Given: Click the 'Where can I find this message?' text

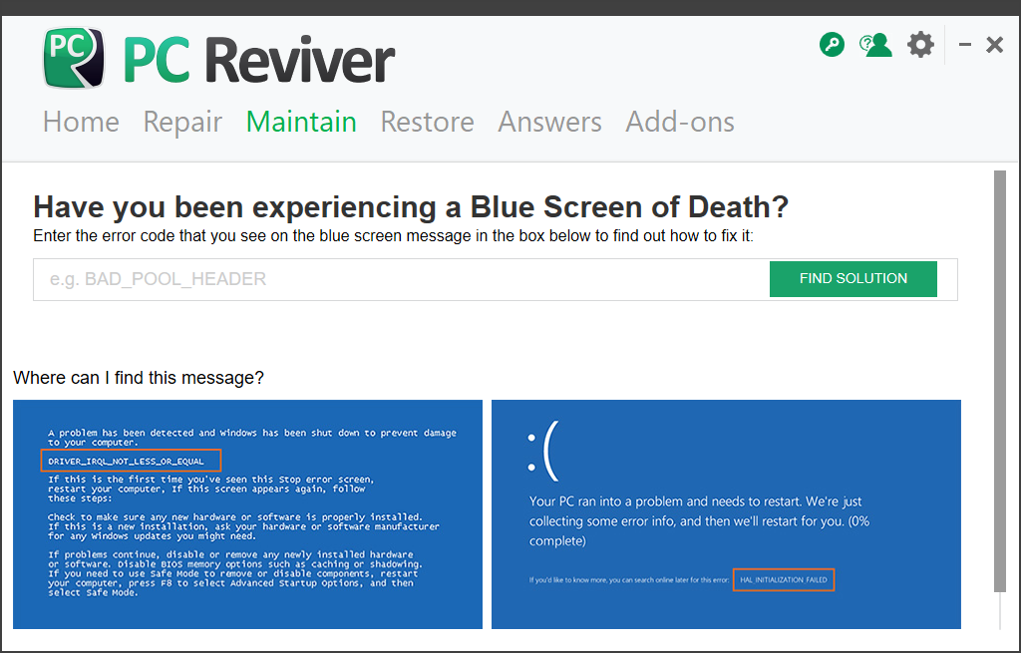Looking at the screenshot, I should (x=139, y=378).
